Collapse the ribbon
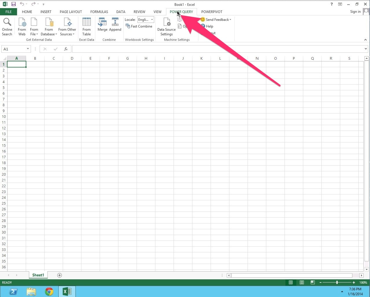This screenshot has height=297, width=370. 365,40
